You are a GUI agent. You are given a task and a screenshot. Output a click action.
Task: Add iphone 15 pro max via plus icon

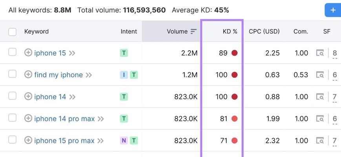pos(28,141)
